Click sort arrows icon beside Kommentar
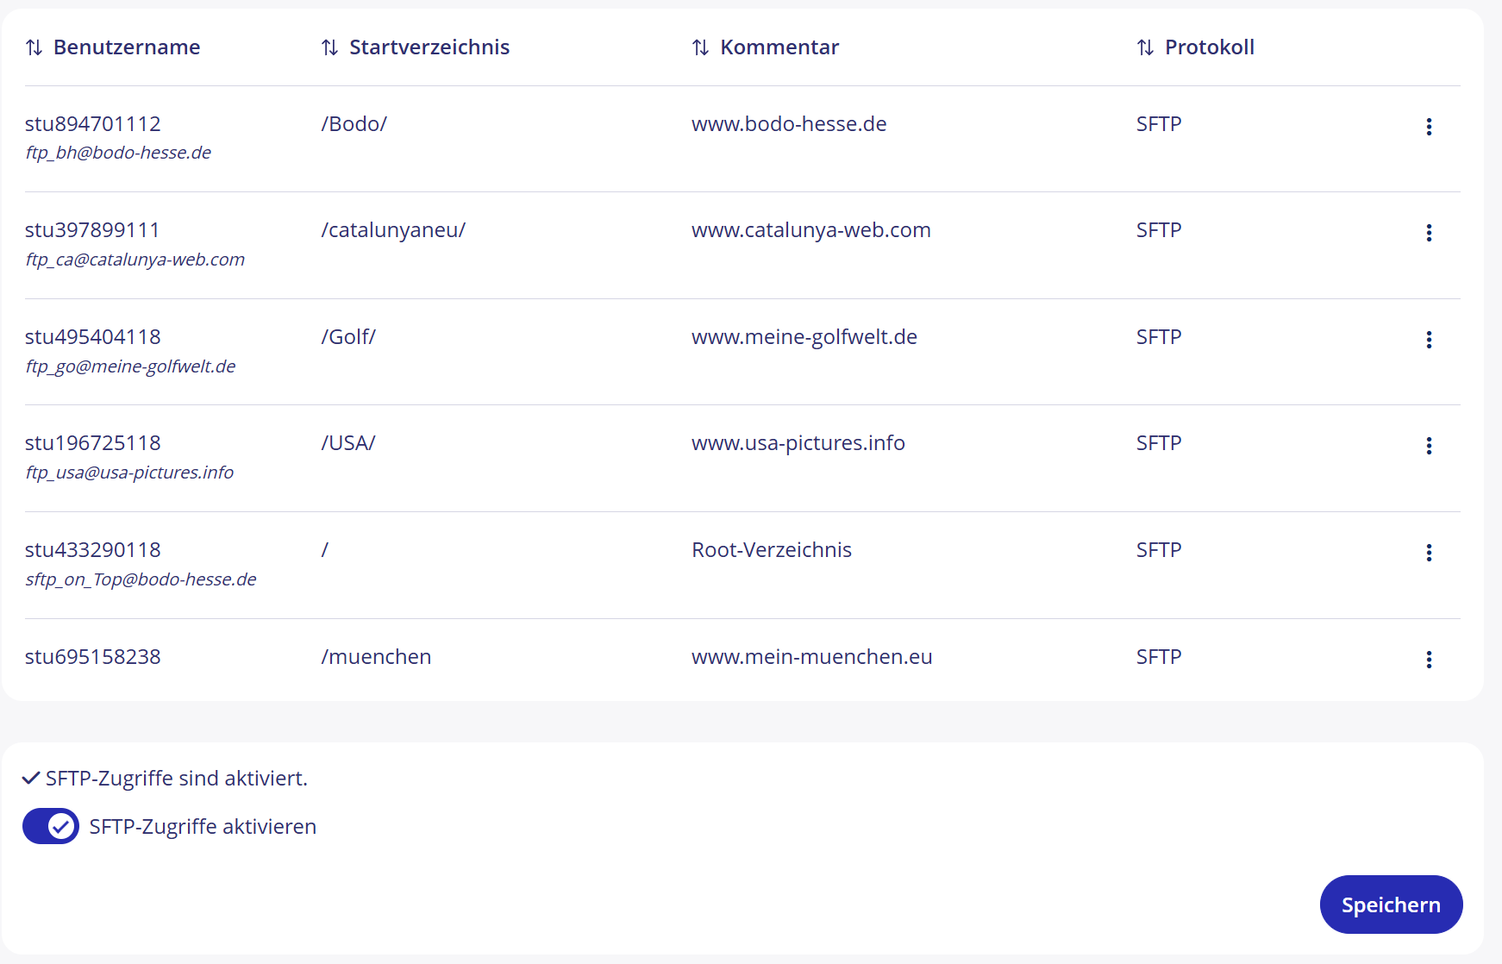 (700, 47)
